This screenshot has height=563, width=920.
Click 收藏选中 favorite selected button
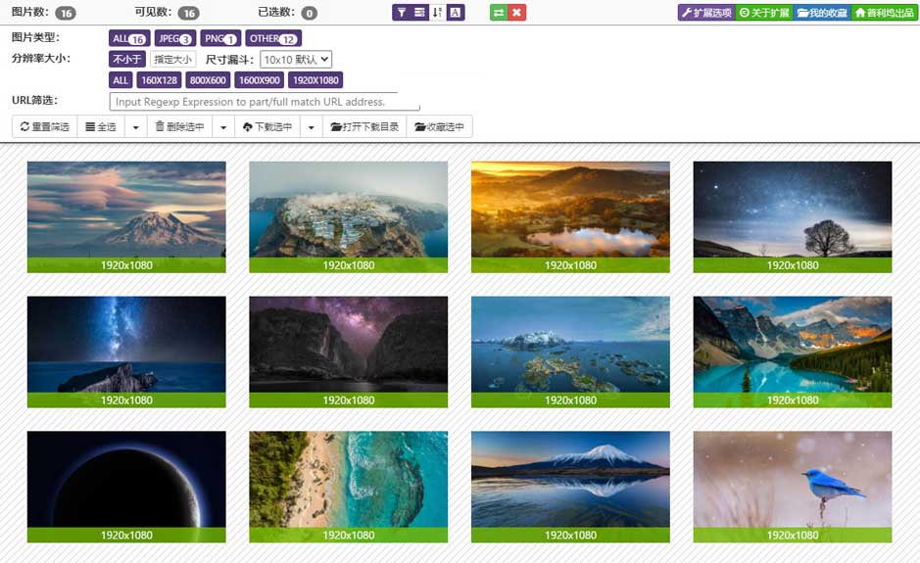pyautogui.click(x=440, y=126)
